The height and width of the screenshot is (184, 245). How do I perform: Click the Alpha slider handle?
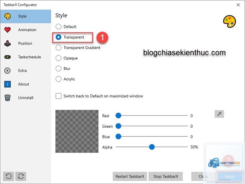[x=152, y=147]
